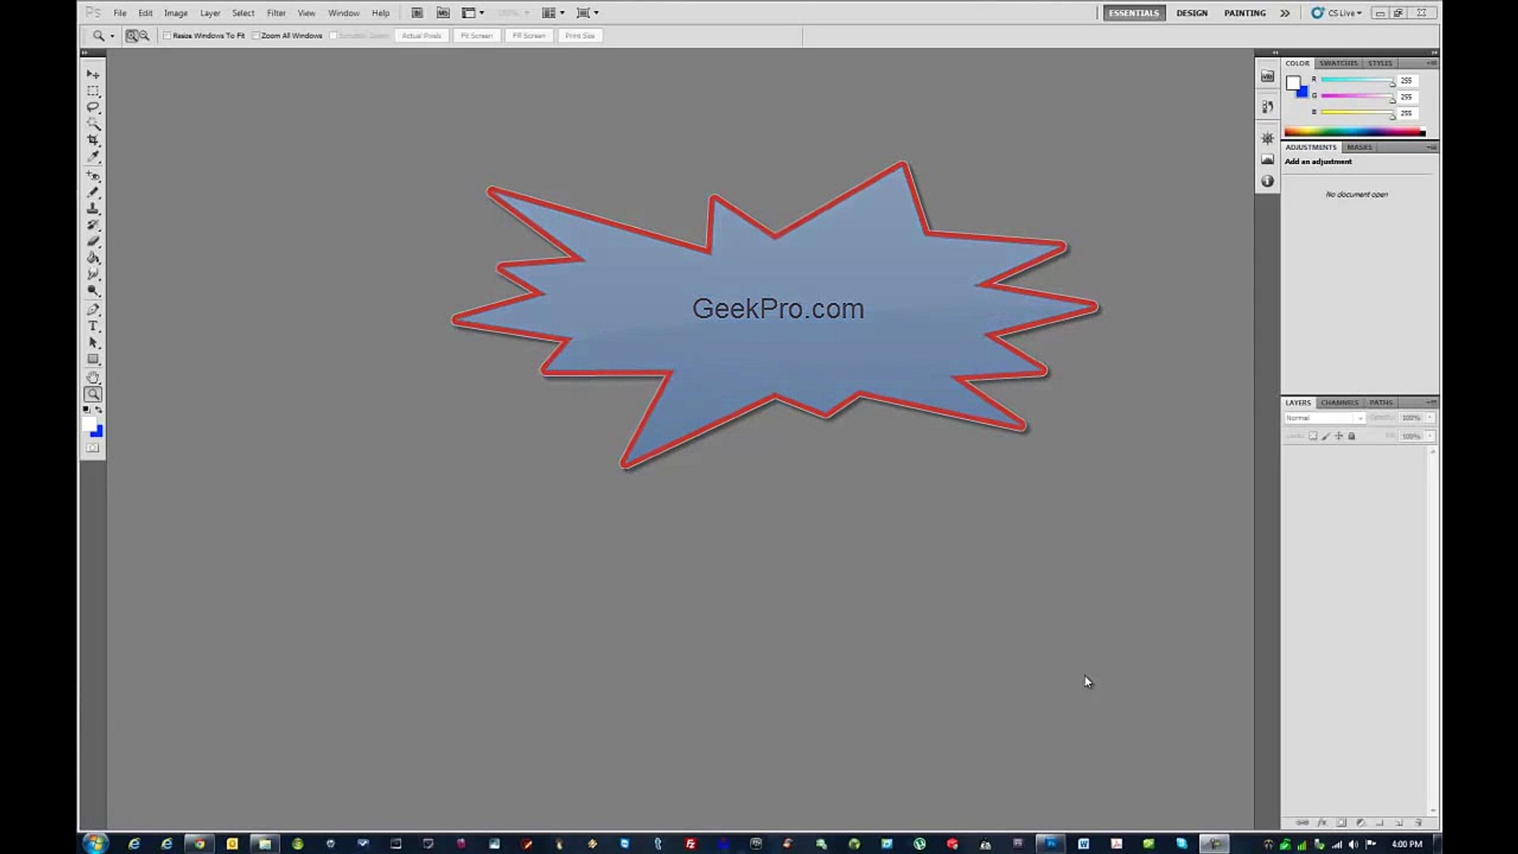Viewport: 1518px width, 854px height.
Task: Select the Pen tool
Action: pos(93,309)
